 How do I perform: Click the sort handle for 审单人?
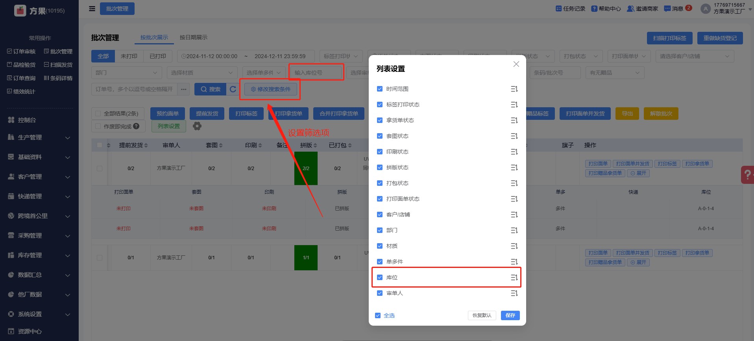coord(514,293)
